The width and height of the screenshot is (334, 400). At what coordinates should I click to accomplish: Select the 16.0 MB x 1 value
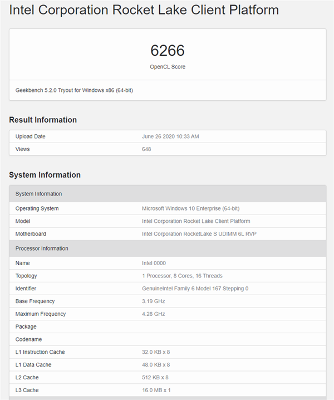(156, 391)
